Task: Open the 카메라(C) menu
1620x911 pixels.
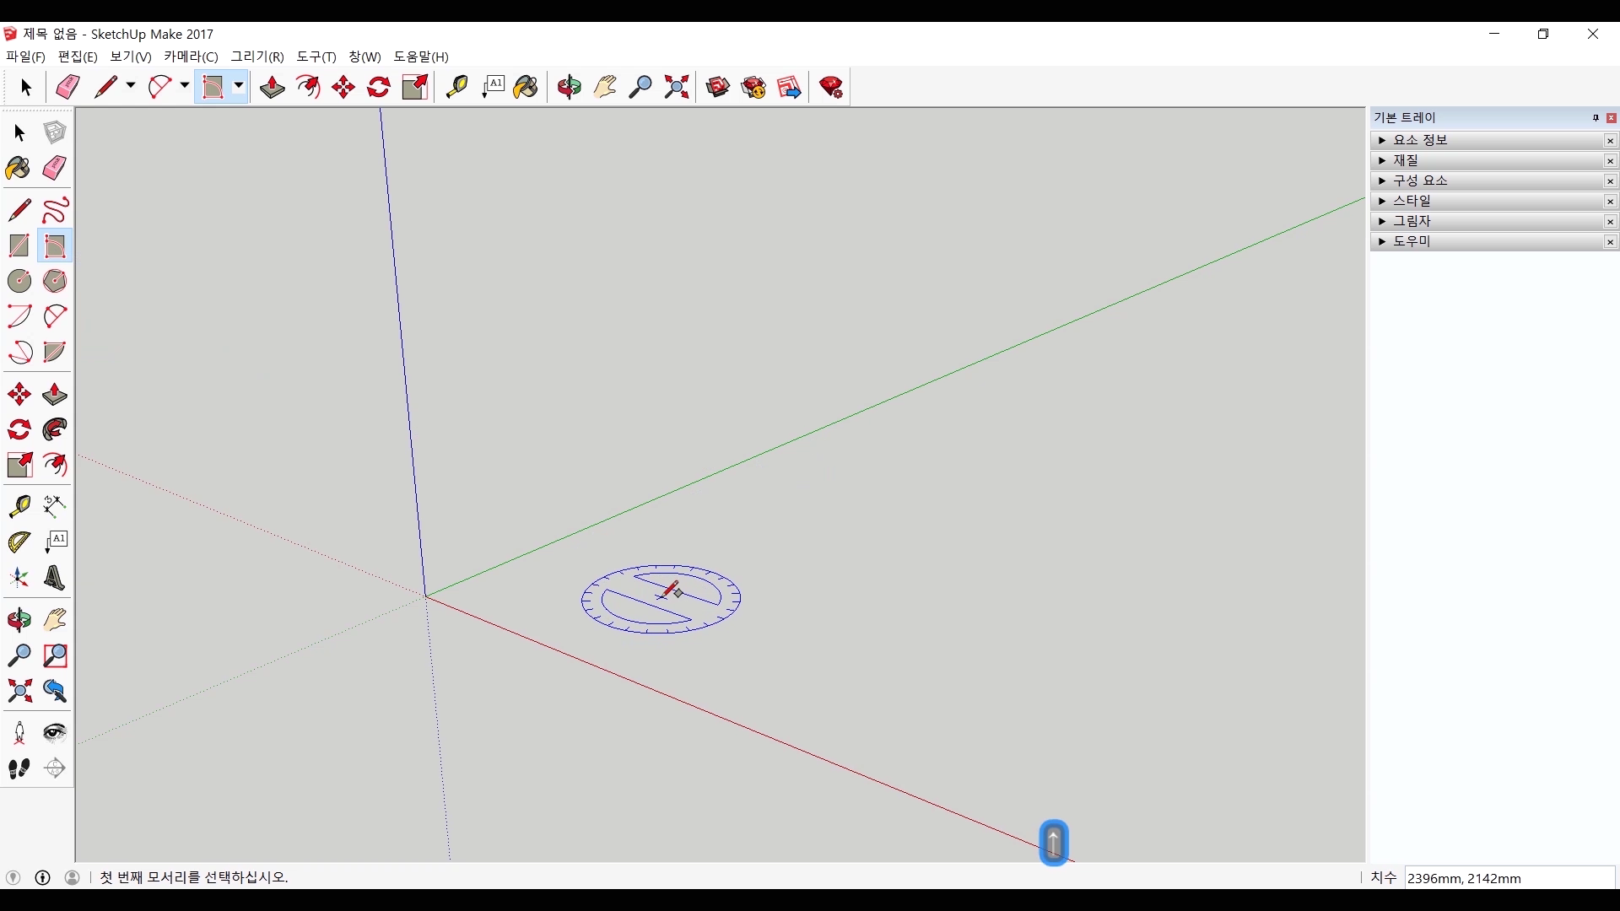Action: pyautogui.click(x=191, y=57)
